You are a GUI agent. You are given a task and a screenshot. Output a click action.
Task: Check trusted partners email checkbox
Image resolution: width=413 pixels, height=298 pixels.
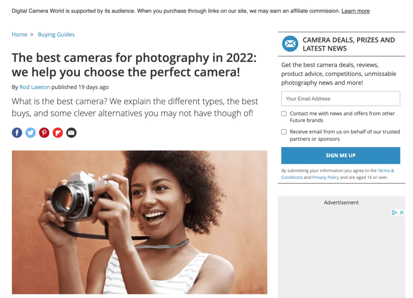click(x=284, y=132)
